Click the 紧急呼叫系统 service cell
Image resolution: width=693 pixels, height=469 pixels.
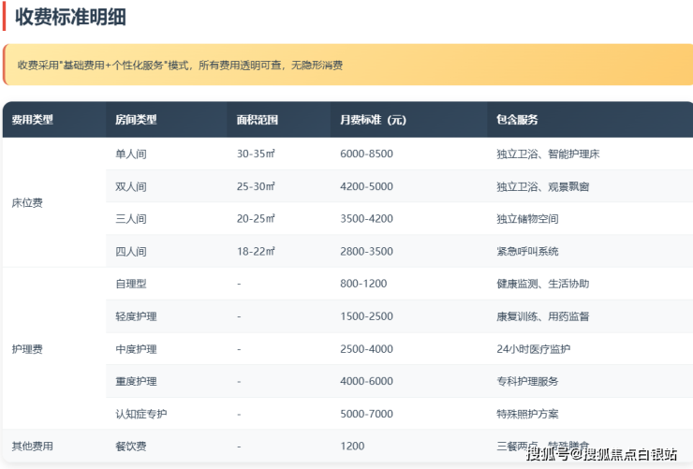[527, 251]
